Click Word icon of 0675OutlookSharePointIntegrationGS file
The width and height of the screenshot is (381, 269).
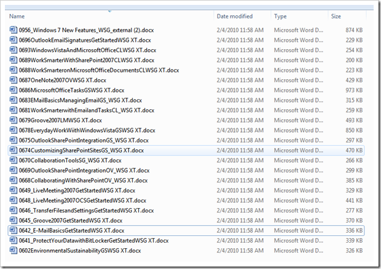[13, 140]
